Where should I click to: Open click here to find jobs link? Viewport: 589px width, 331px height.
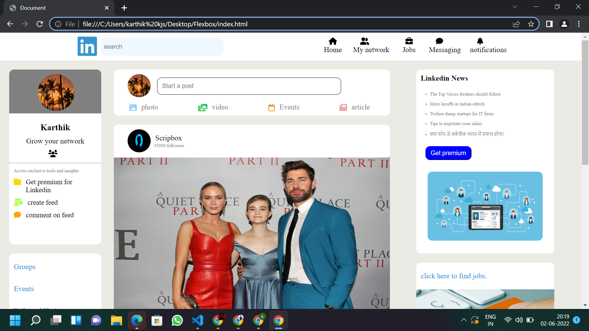coord(453,276)
